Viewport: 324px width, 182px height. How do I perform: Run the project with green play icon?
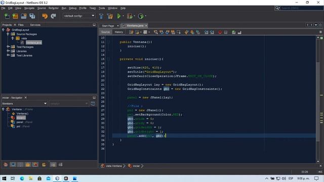(119, 16)
